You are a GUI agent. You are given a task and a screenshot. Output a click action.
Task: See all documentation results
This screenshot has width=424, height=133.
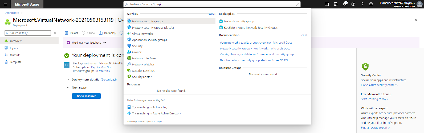click(304, 35)
